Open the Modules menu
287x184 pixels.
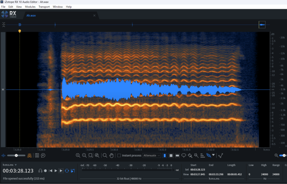coord(30,7)
